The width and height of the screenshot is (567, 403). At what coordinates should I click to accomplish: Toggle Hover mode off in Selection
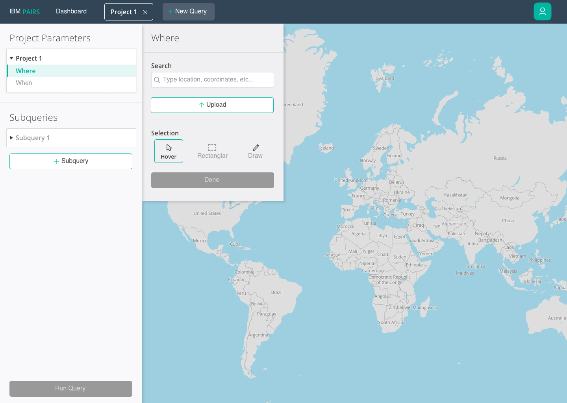[x=169, y=151]
